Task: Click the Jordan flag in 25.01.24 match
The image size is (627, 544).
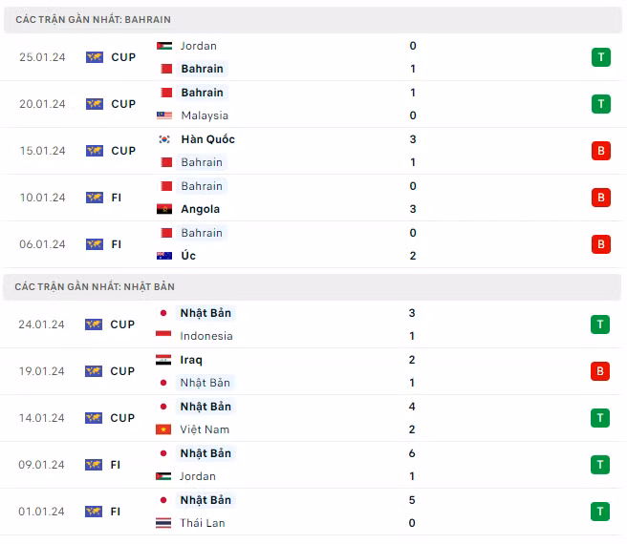Action: click(x=164, y=46)
